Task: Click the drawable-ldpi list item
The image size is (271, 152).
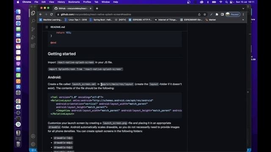Action: coord(63,138)
